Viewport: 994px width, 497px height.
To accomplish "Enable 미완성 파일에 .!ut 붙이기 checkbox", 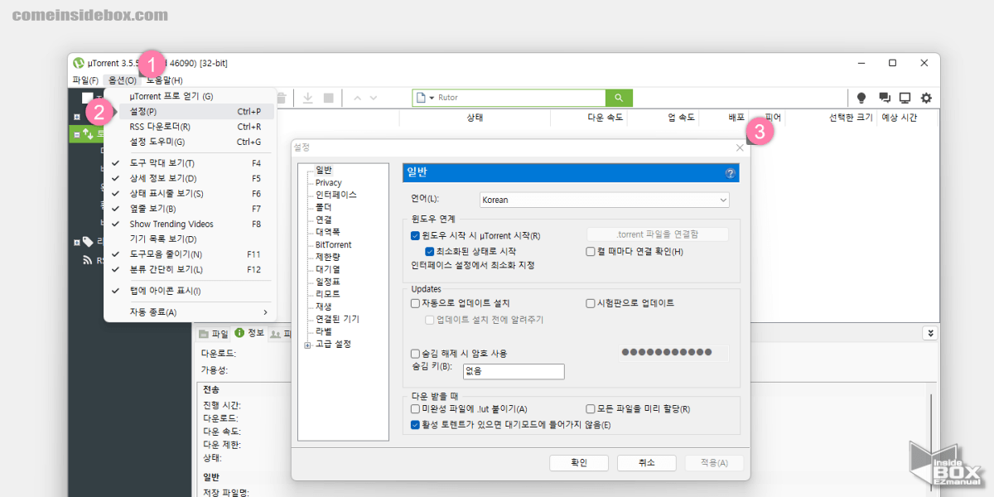I will coord(416,409).
